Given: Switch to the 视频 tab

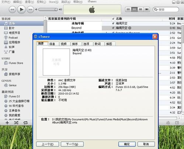Looking at the screenshot, I should [x=65, y=44].
